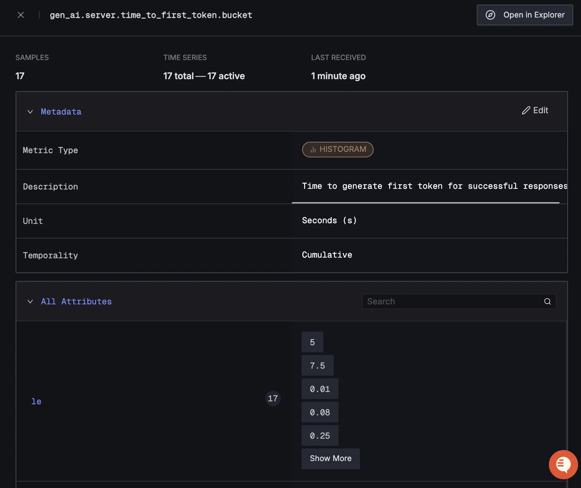
Task: Open the orange chat support widget
Action: (563, 464)
